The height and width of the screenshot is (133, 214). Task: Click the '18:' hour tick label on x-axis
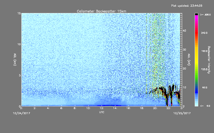pyautogui.click(x=142, y=108)
